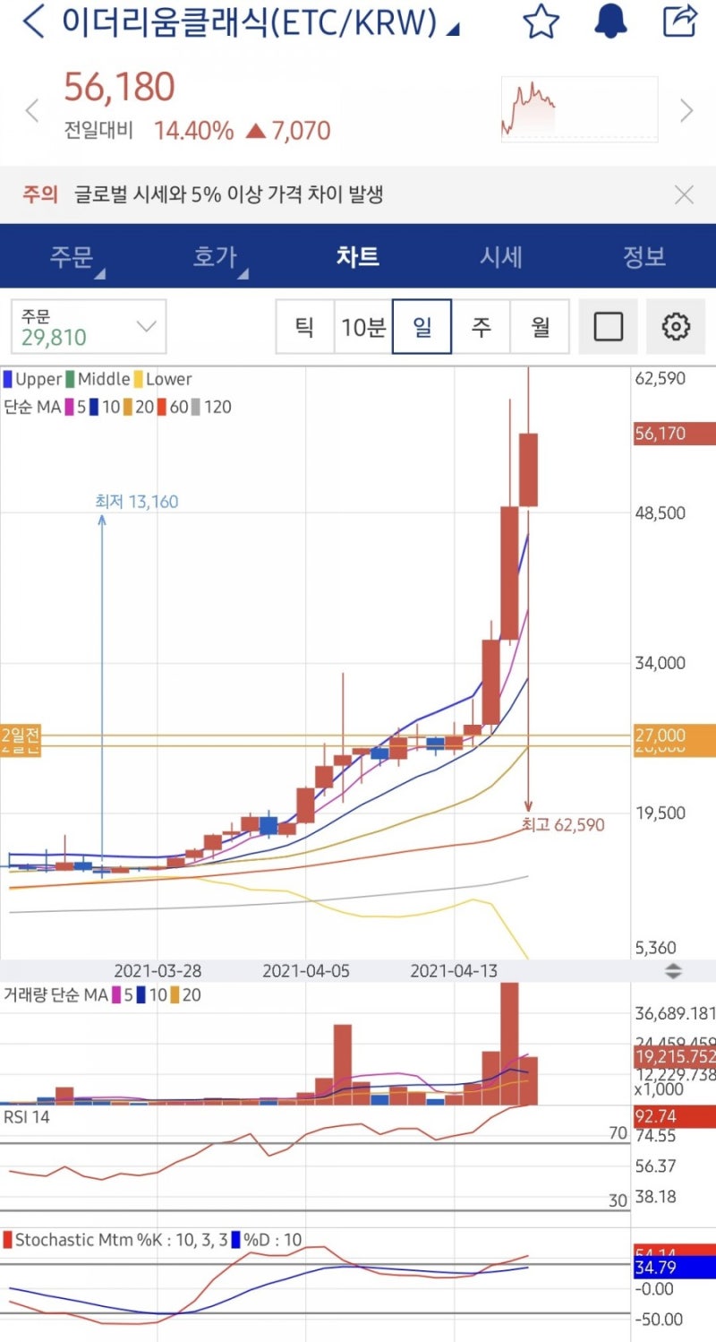Tap the tallest volume bar
Image resolution: width=716 pixels, height=1342 pixels.
[x=509, y=1044]
